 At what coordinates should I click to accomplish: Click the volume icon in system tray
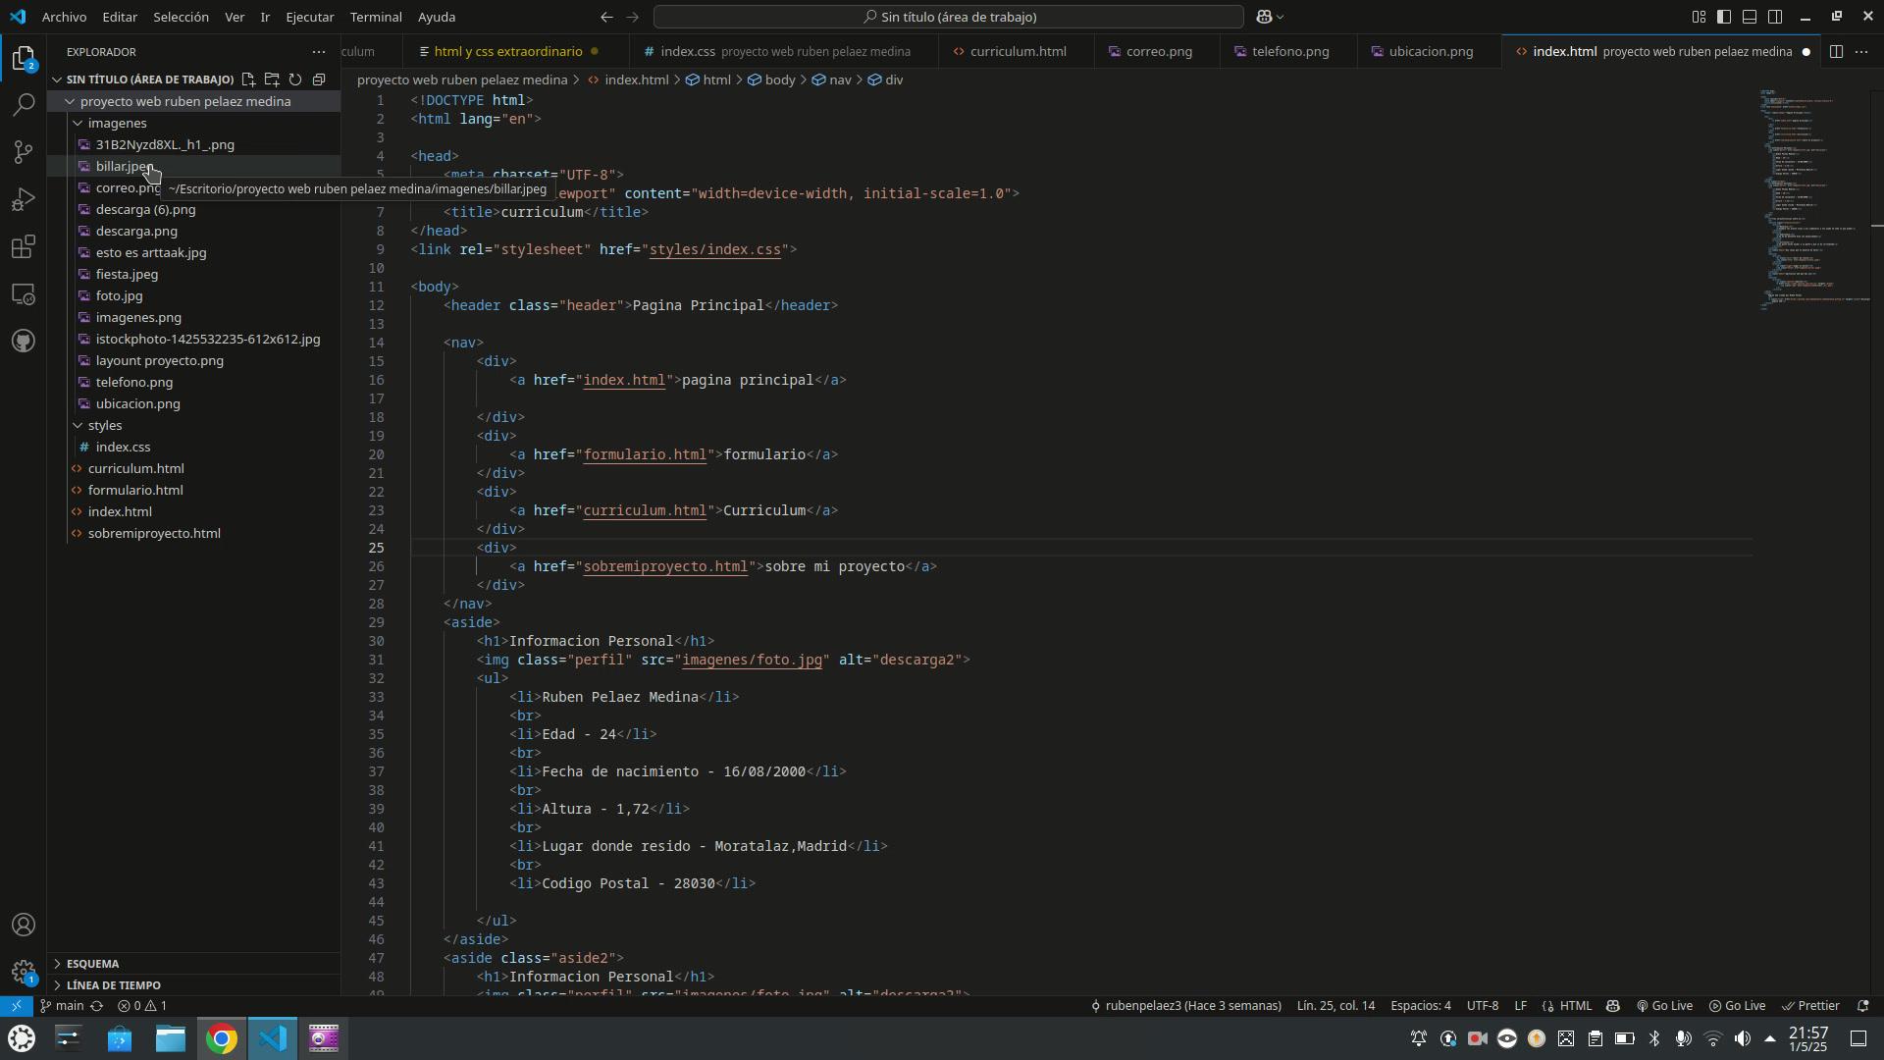pos(1742,1038)
